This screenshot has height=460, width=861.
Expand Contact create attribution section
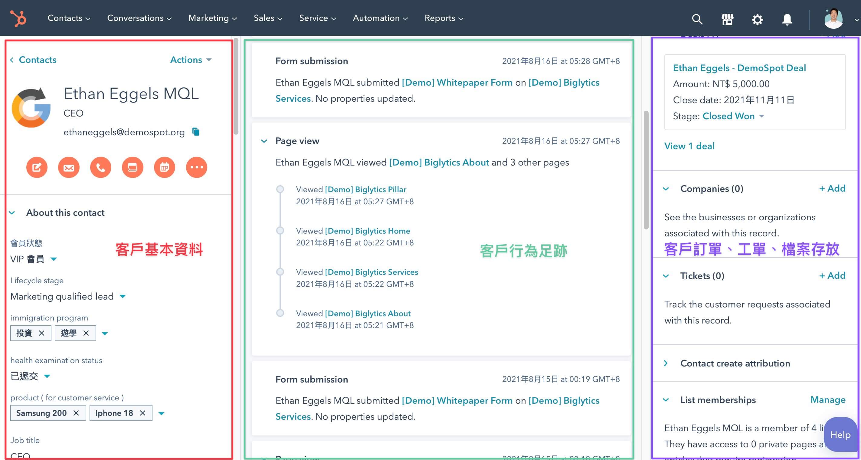pos(735,363)
